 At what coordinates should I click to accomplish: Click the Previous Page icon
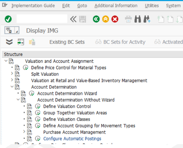170,19
